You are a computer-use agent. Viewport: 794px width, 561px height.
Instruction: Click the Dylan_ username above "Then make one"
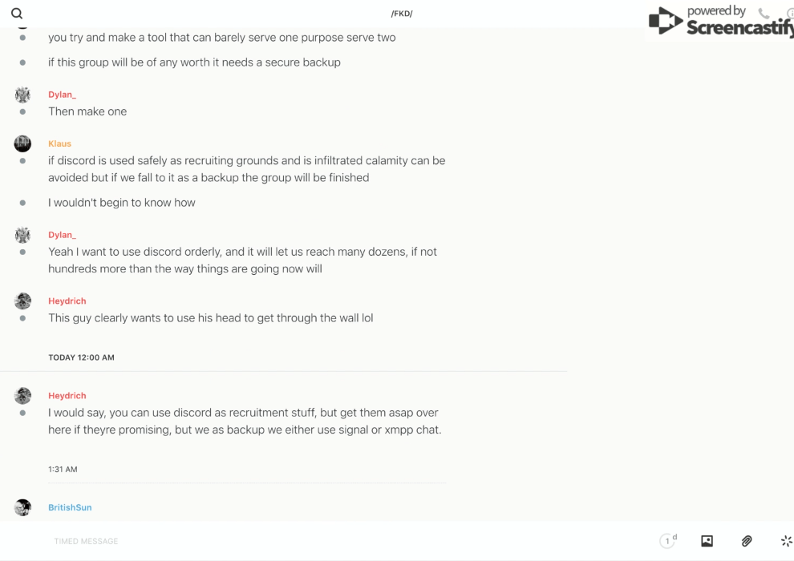pyautogui.click(x=62, y=95)
